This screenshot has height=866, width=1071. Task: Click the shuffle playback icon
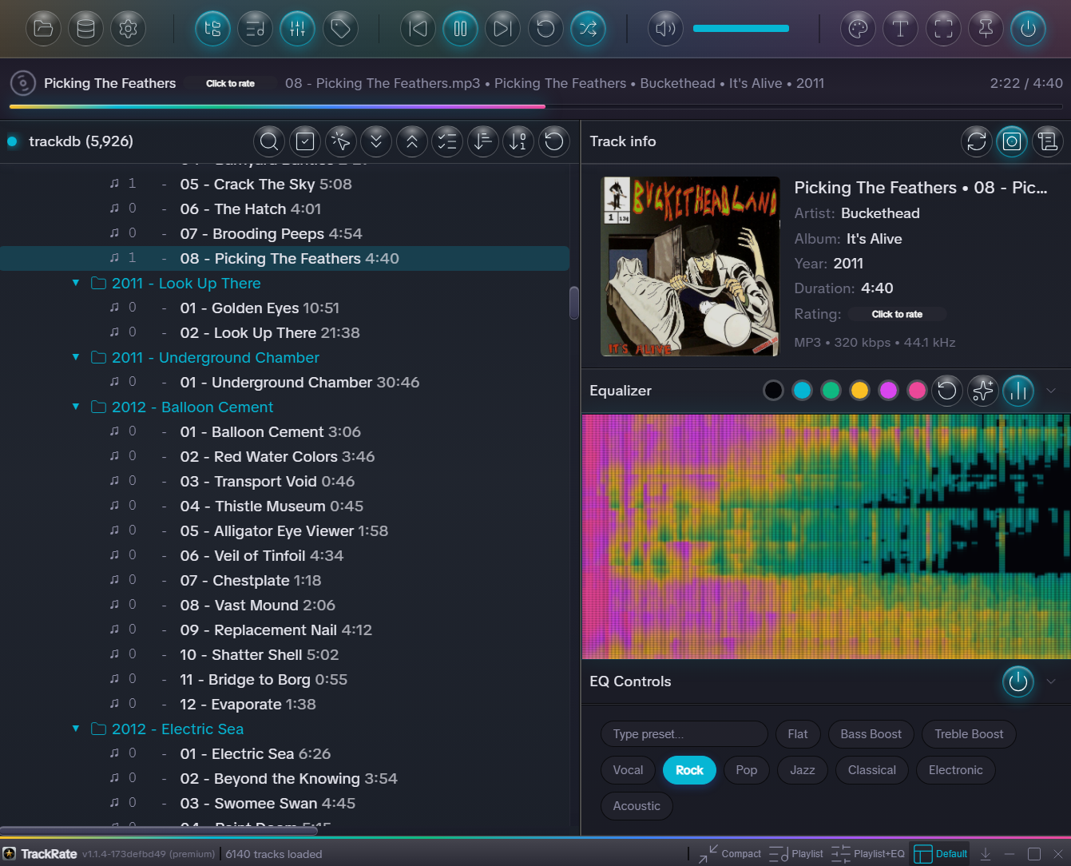click(x=588, y=30)
